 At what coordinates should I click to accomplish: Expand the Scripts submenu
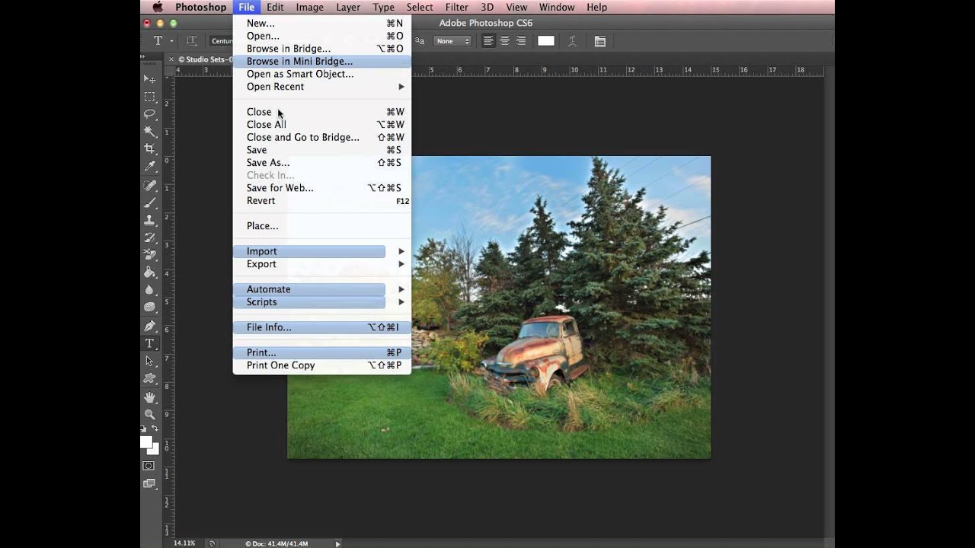[x=321, y=302]
